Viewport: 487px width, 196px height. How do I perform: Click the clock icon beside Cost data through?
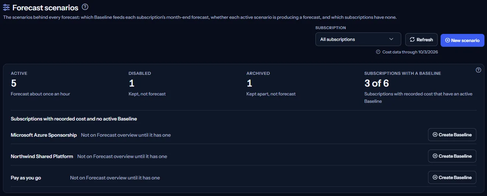click(378, 52)
